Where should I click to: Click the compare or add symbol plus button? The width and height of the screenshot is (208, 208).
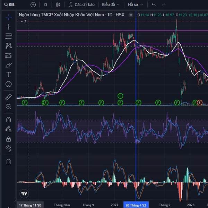pyautogui.click(x=33, y=5)
